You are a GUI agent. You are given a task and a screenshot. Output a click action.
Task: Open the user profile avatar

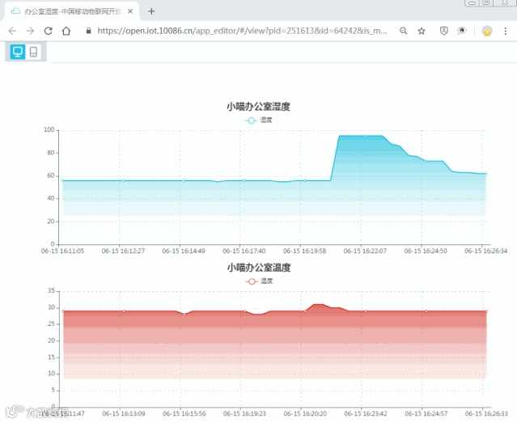487,31
